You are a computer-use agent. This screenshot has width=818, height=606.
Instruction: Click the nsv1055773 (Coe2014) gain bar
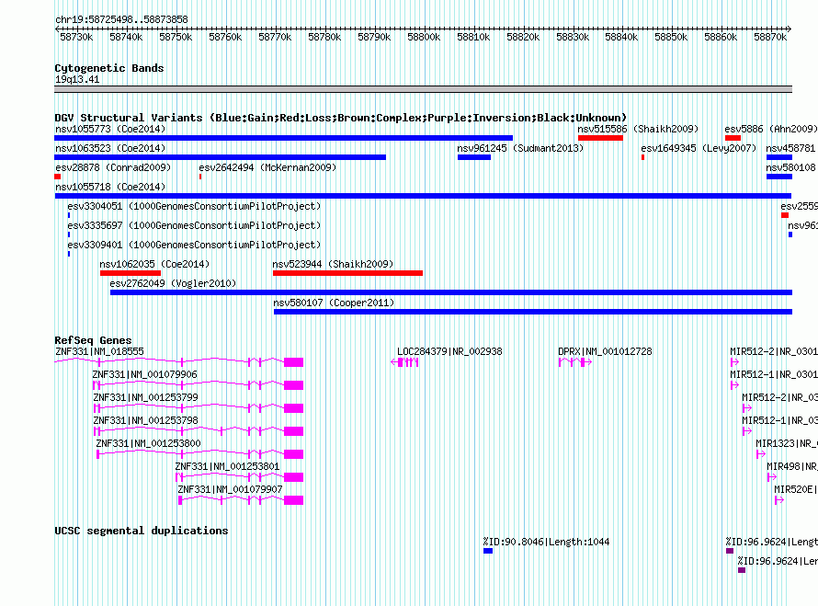click(283, 138)
